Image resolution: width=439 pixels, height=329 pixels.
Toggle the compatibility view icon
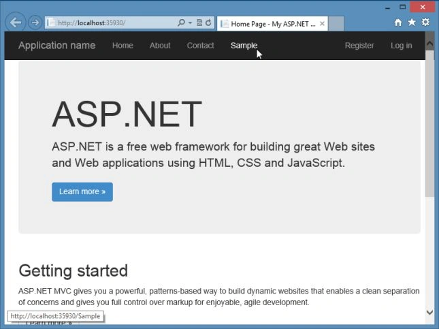199,22
